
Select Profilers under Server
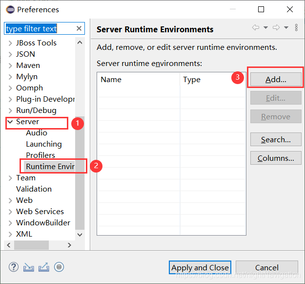(x=41, y=155)
